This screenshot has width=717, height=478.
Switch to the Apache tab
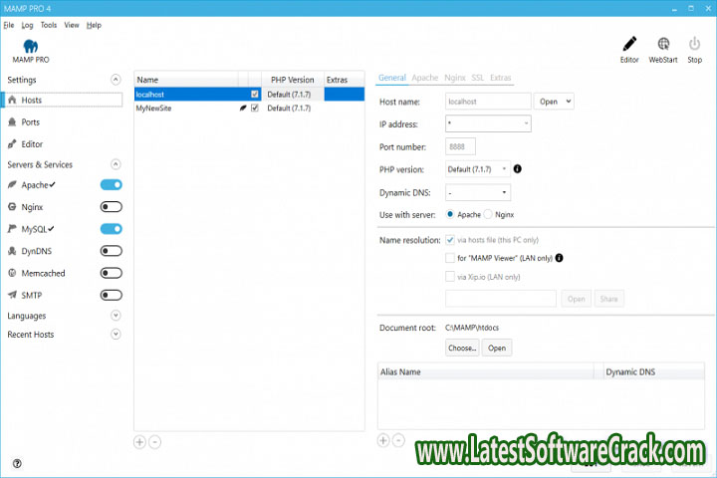click(425, 78)
